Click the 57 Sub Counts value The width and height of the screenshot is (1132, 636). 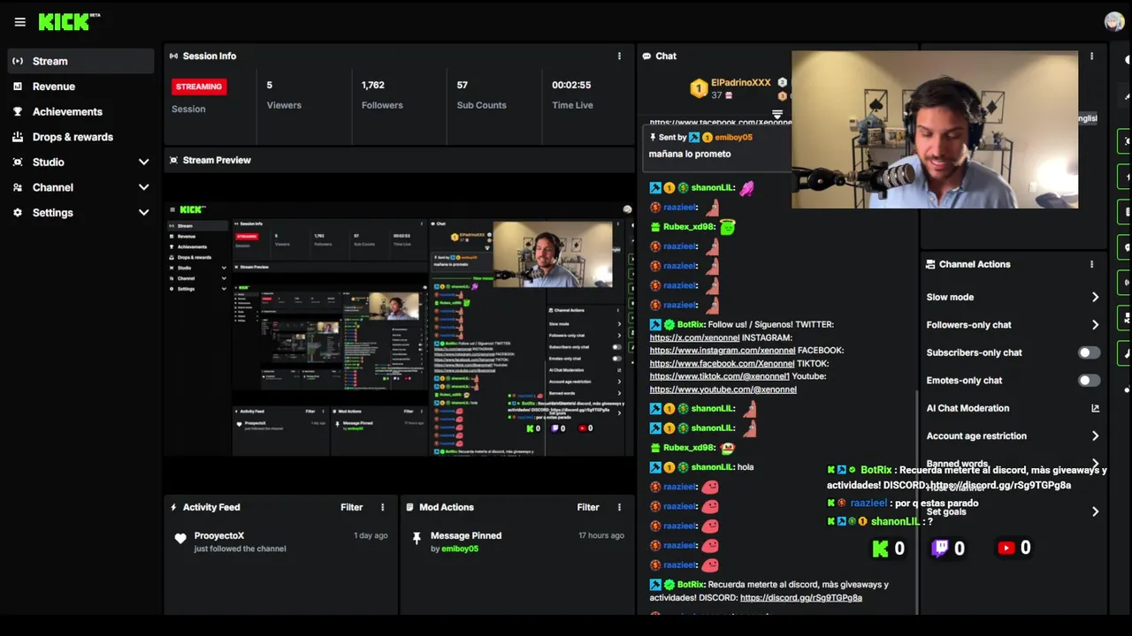(462, 85)
